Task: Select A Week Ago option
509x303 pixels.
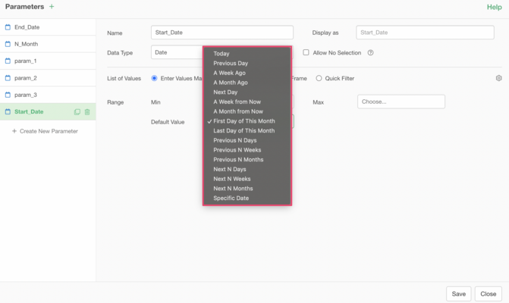Action: (247, 73)
